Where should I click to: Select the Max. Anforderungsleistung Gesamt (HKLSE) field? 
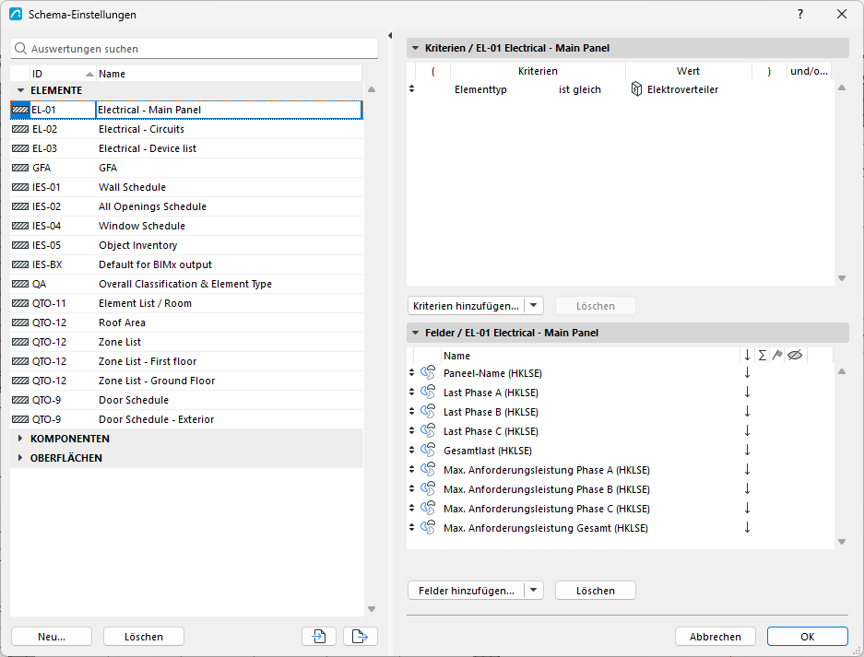[x=620, y=528]
